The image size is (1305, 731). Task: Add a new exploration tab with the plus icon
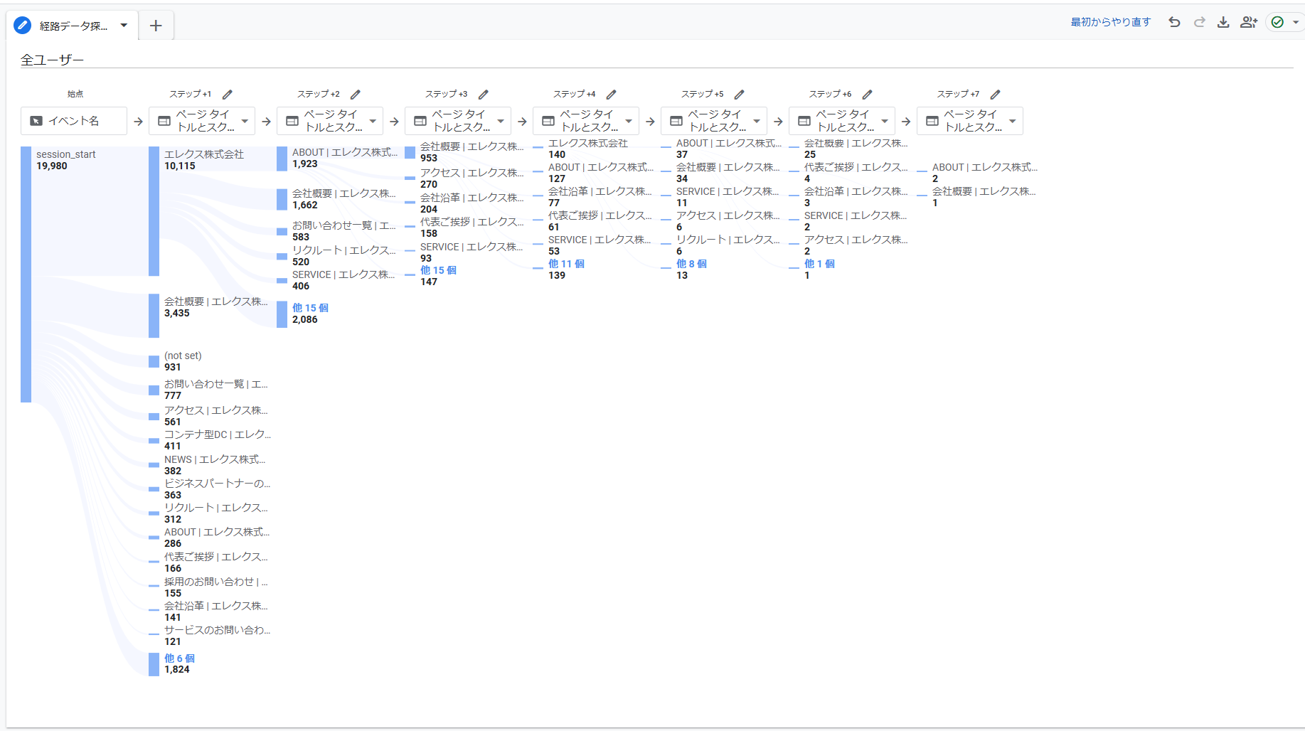[156, 25]
